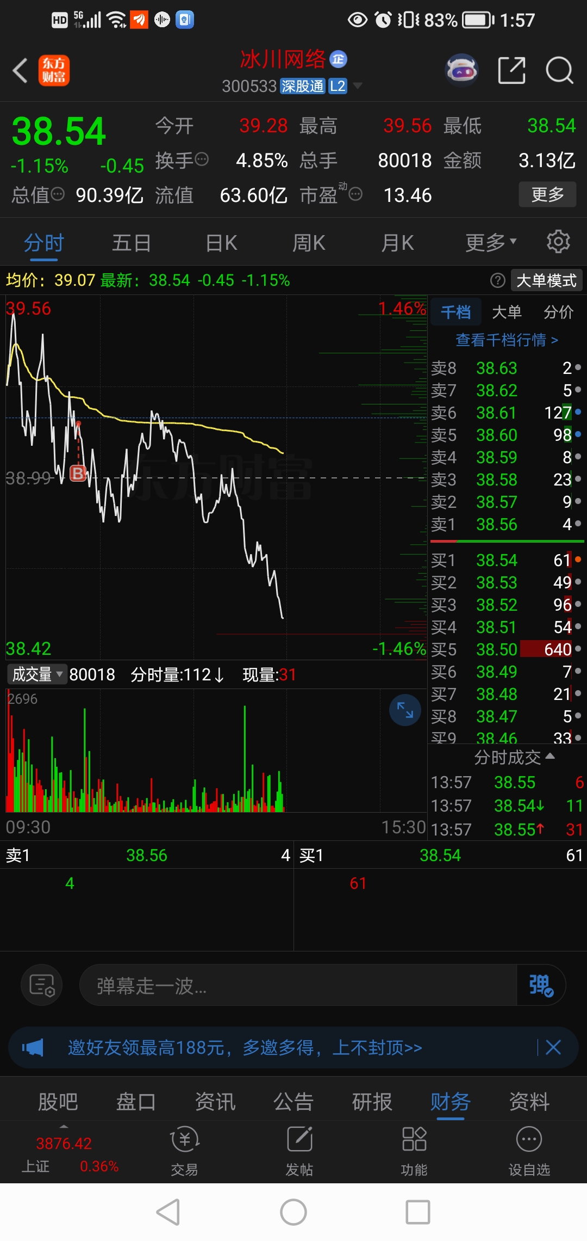The height and width of the screenshot is (1241, 587).
Task: Close the invite friends banner
Action: pyautogui.click(x=553, y=1047)
